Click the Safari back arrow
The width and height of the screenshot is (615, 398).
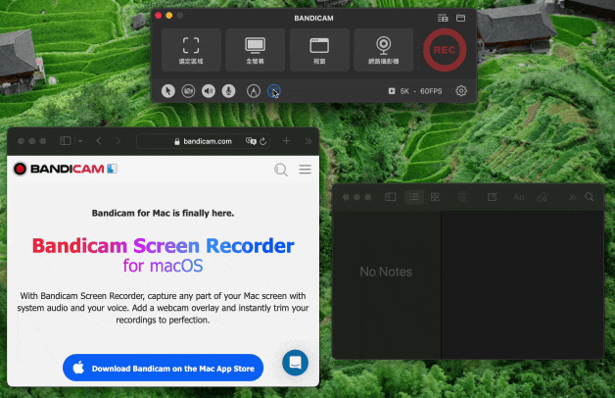pos(99,141)
